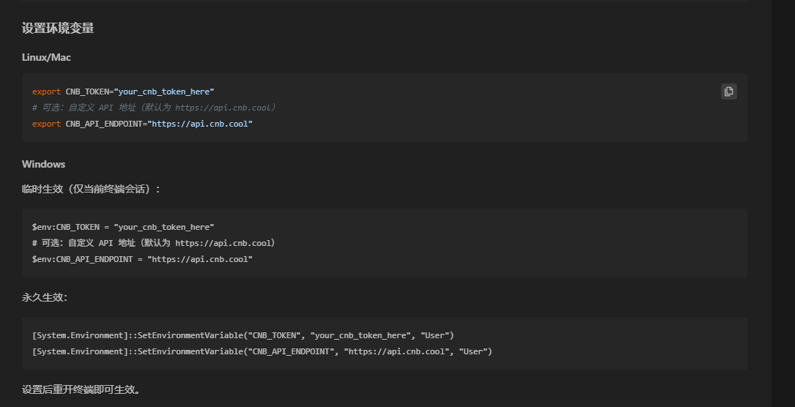Click [System.Environment] in the CNB_API_ENDPOINT line

[79, 351]
